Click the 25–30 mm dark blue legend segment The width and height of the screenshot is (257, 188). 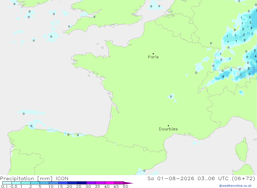coord(82,183)
